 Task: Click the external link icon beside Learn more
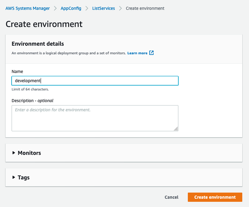151,53
